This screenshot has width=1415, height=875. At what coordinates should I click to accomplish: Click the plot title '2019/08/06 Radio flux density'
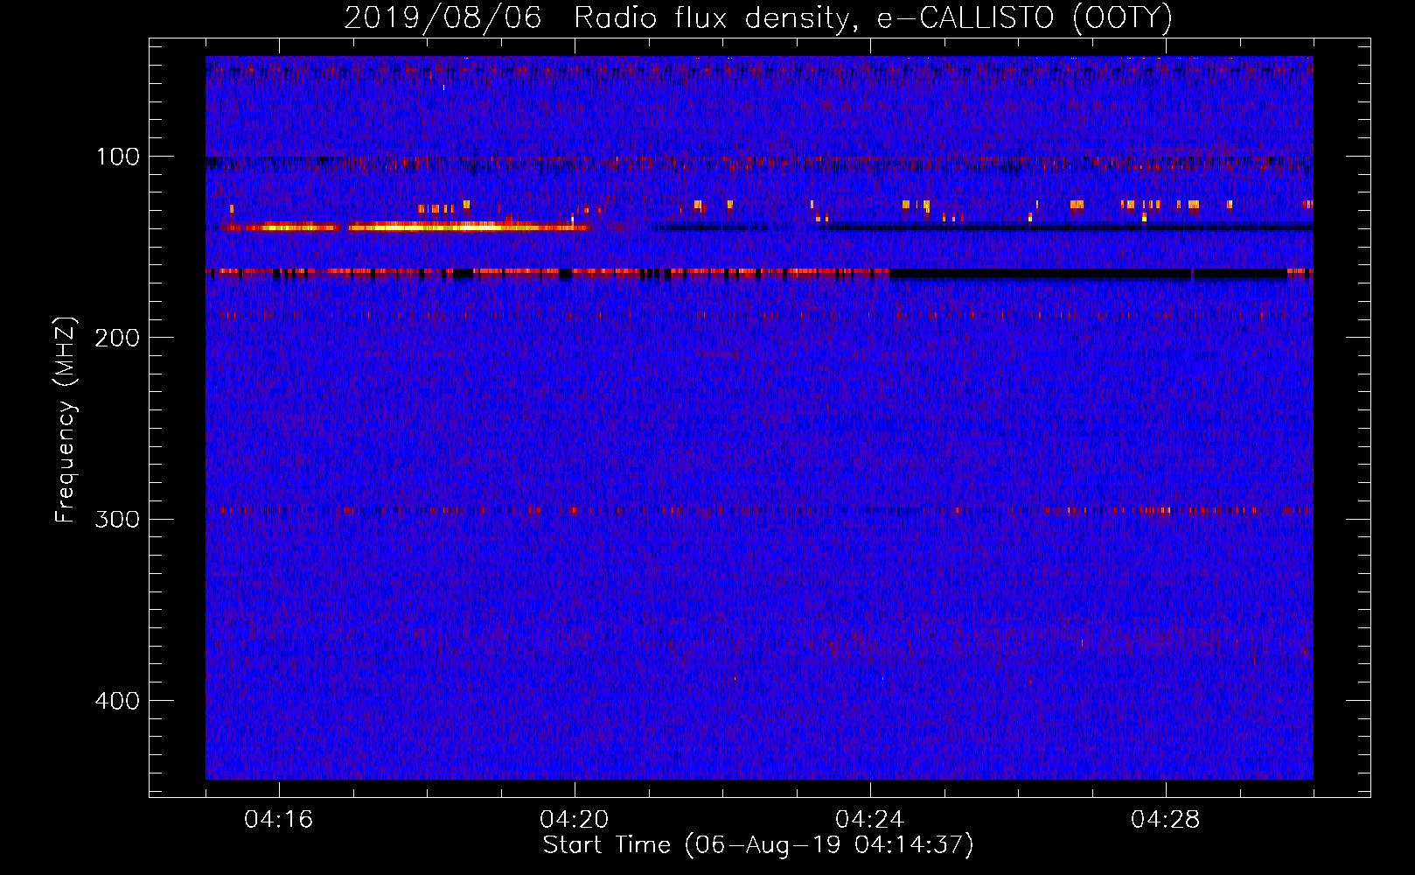pos(757,17)
